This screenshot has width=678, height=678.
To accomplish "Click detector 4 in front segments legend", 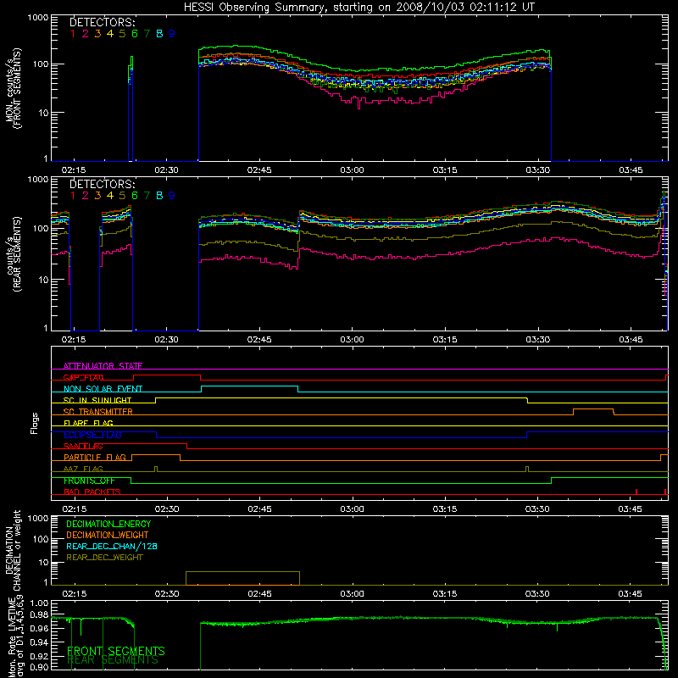I will click(x=110, y=34).
